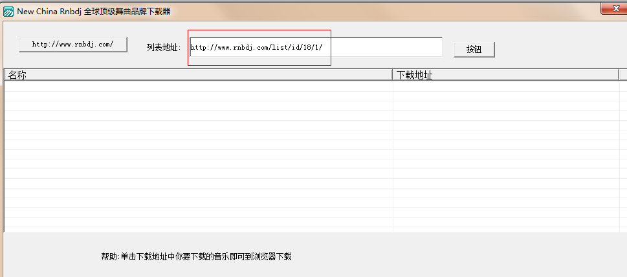Select the 名称 column header
The image size is (627, 277).
pyautogui.click(x=199, y=75)
